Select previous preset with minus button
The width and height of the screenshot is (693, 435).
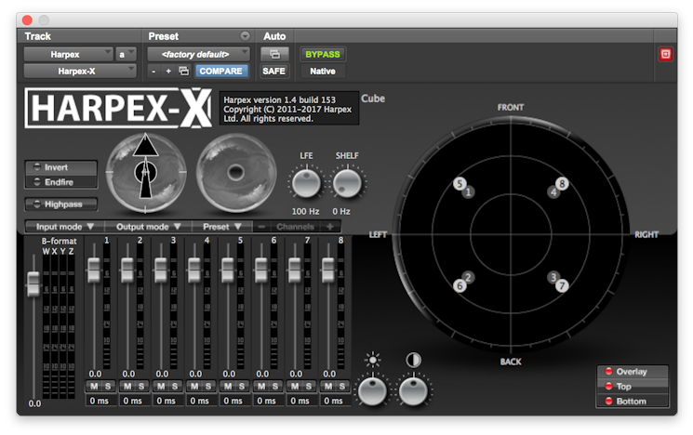[153, 71]
